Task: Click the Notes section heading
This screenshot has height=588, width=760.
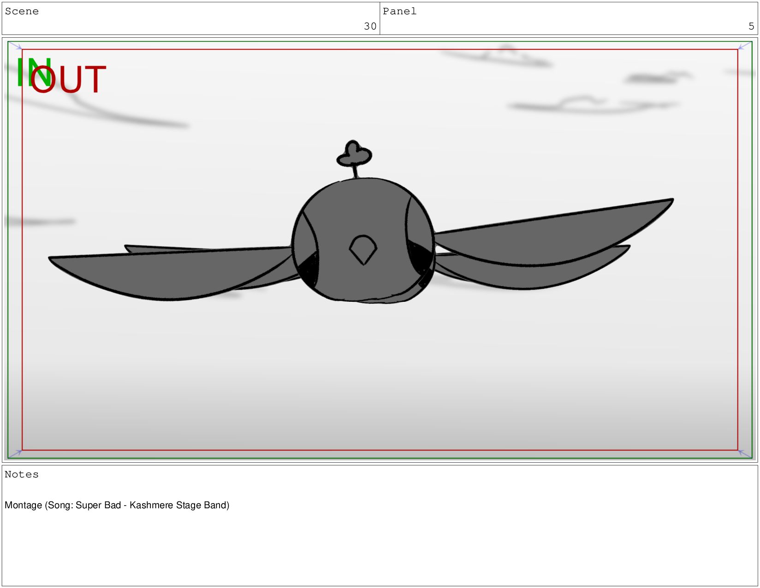Action: [22, 475]
